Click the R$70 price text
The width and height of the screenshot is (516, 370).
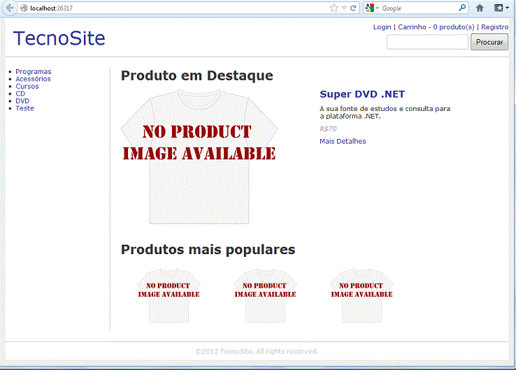pyautogui.click(x=328, y=129)
